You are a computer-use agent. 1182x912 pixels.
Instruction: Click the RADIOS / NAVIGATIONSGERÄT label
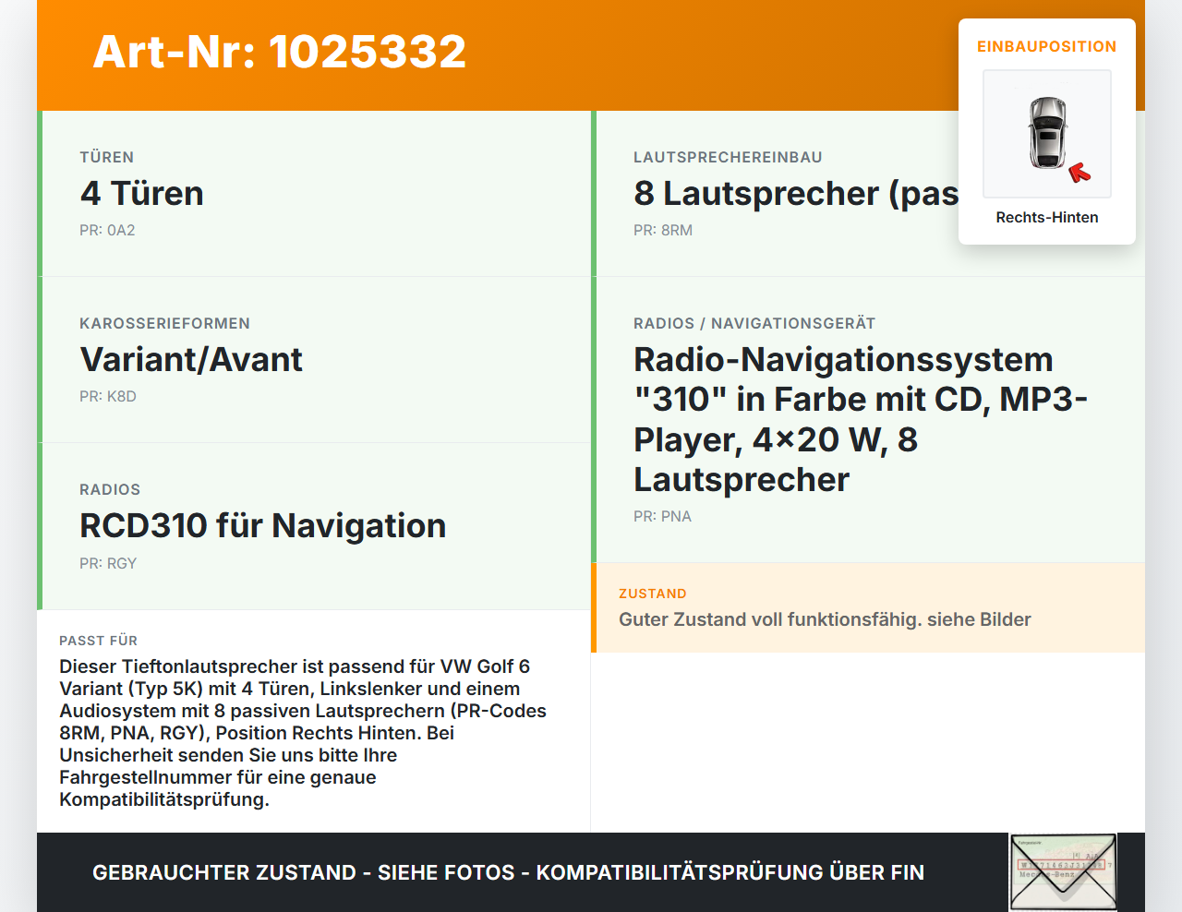tap(754, 323)
